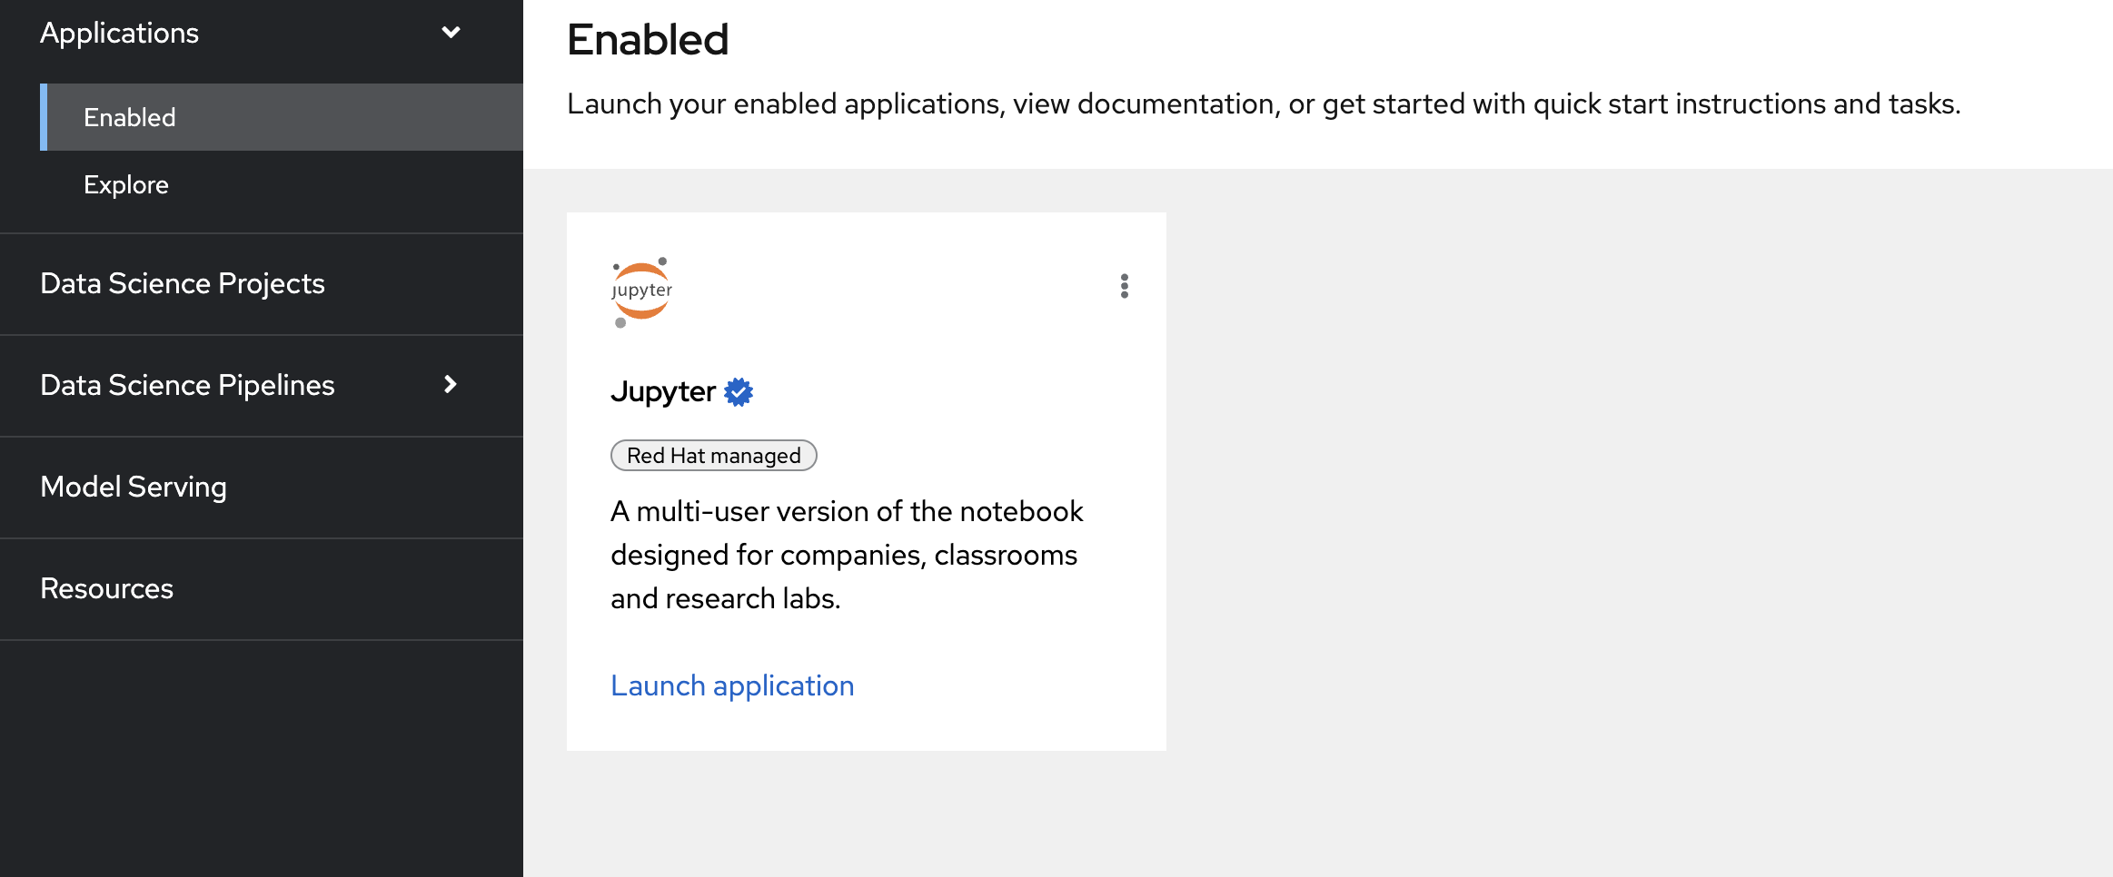Open the Jupyter card kebab options menu
Viewport: 2113px width, 877px height.
tap(1124, 286)
